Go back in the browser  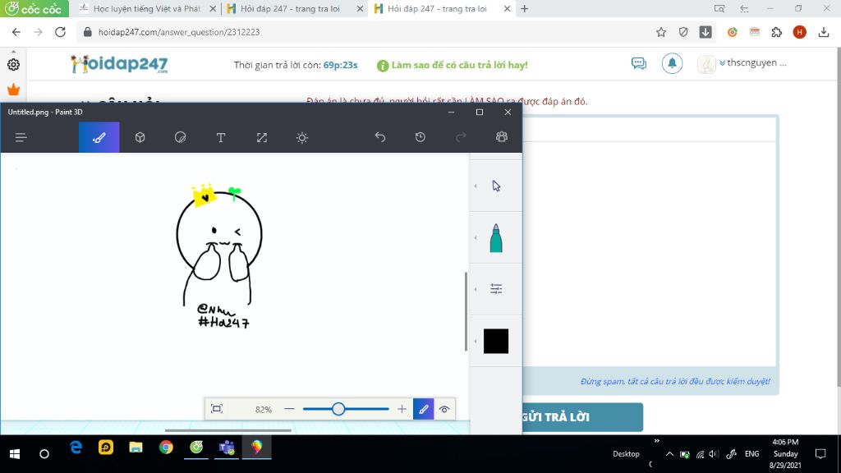coord(16,32)
